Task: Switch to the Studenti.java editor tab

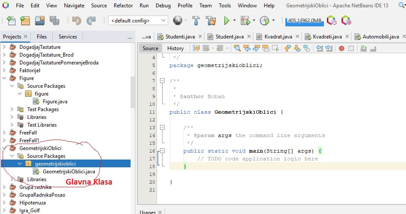Action: tap(180, 37)
